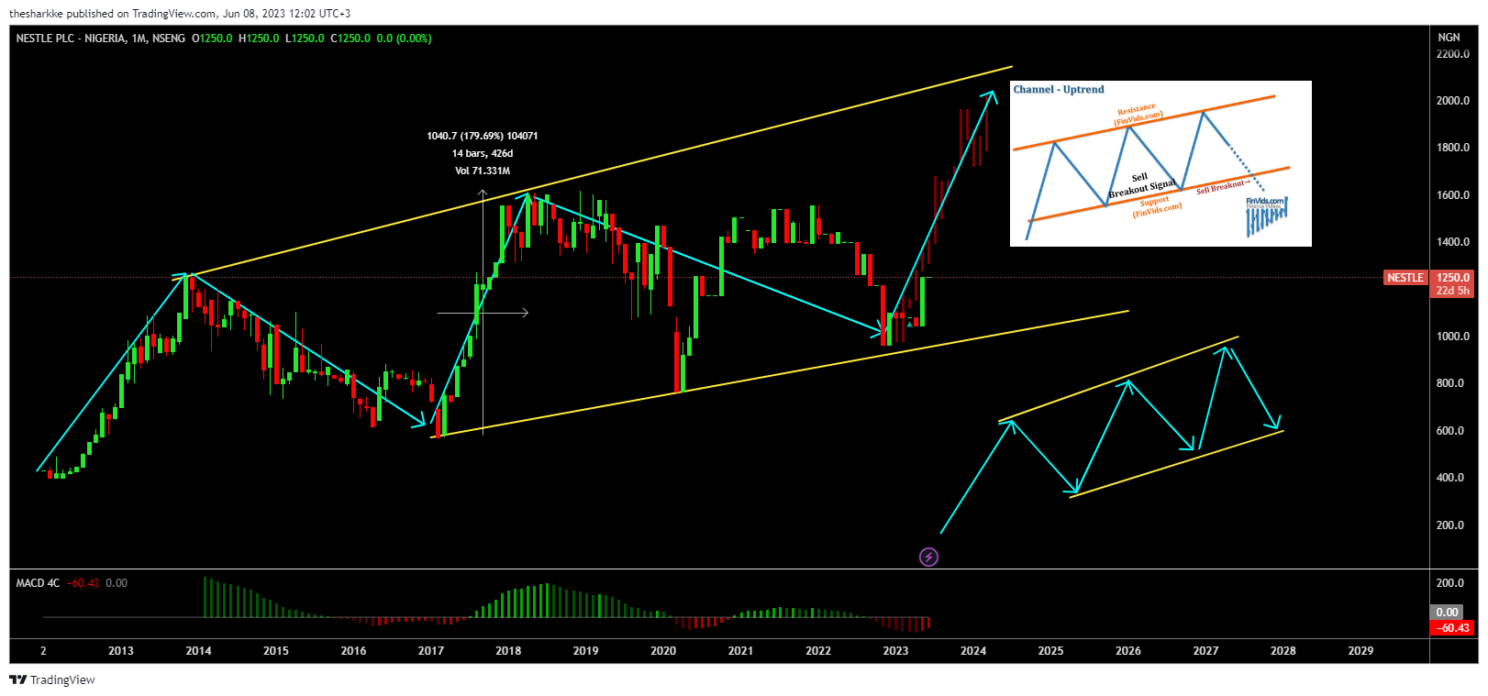Screen dimensions: 1488x696
Task: Click the NGN currency label
Action: (1449, 38)
